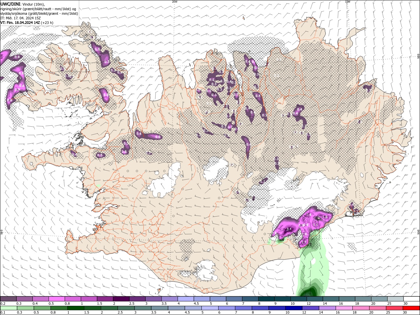Click the slate blue snow swatch labeled 6
This screenshot has height=315, width=420.
(233, 299)
